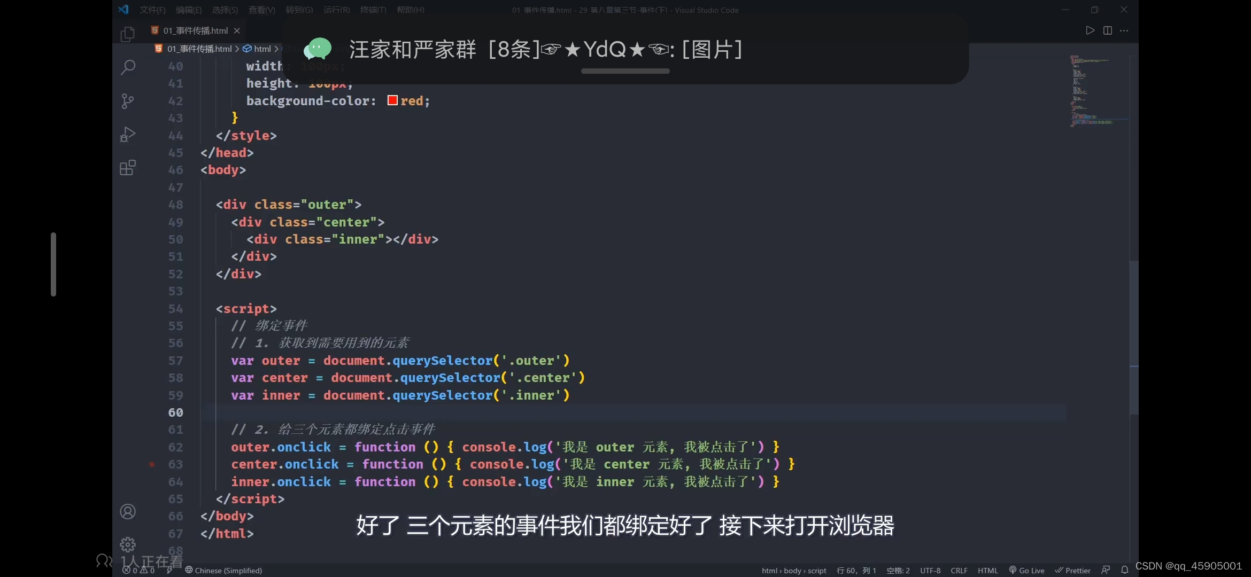Run the current HTML file
The width and height of the screenshot is (1251, 577).
tap(1090, 30)
